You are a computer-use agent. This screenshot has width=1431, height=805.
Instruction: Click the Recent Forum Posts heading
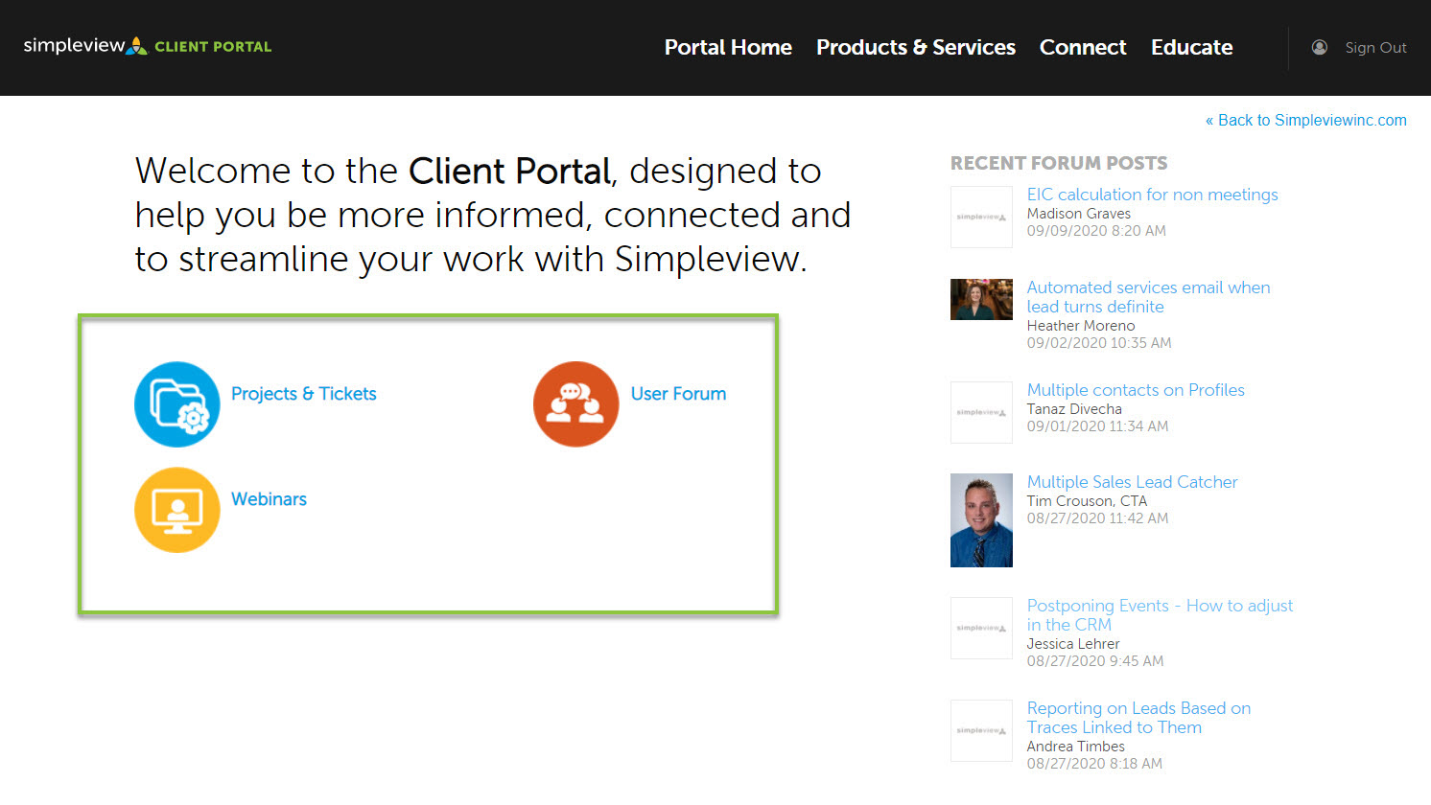click(x=1059, y=163)
